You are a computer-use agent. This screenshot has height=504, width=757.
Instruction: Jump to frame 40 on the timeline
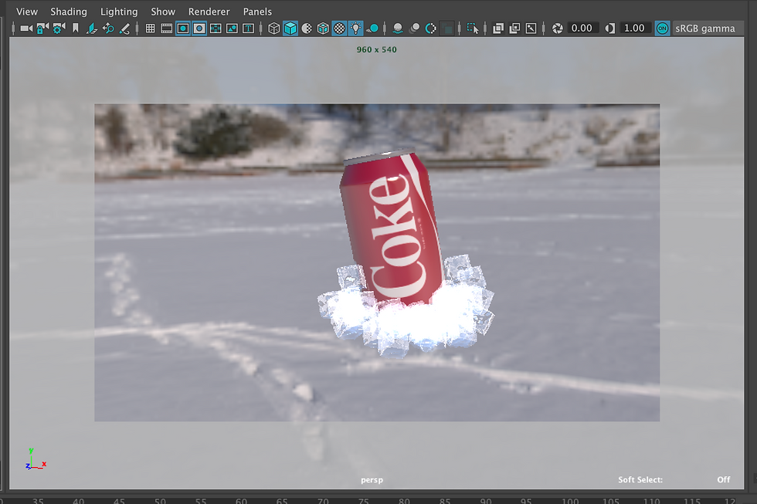(x=79, y=501)
